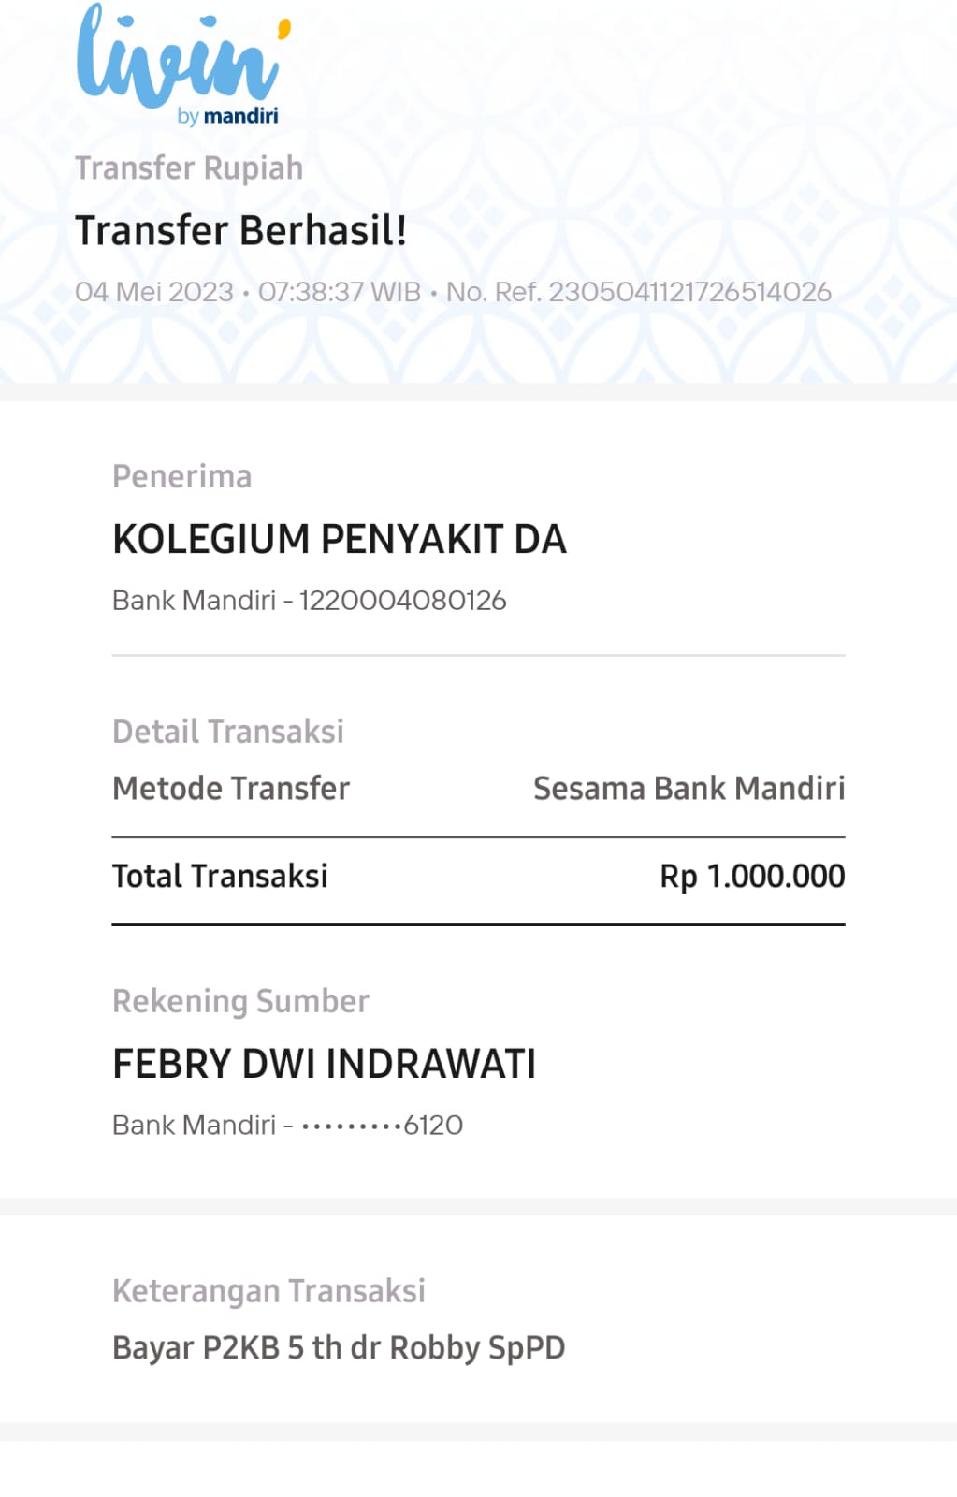
Task: Click the 'Keterangan Transaksi' label
Action: [x=268, y=1291]
